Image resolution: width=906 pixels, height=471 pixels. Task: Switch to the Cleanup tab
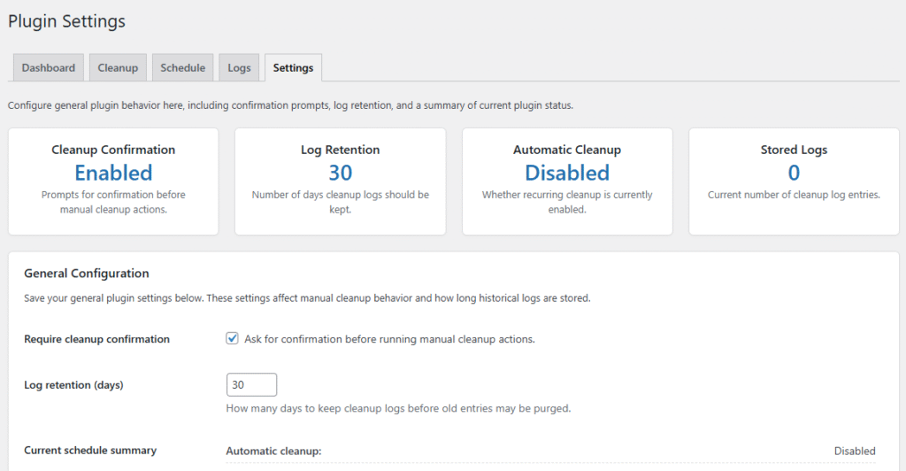click(x=118, y=68)
